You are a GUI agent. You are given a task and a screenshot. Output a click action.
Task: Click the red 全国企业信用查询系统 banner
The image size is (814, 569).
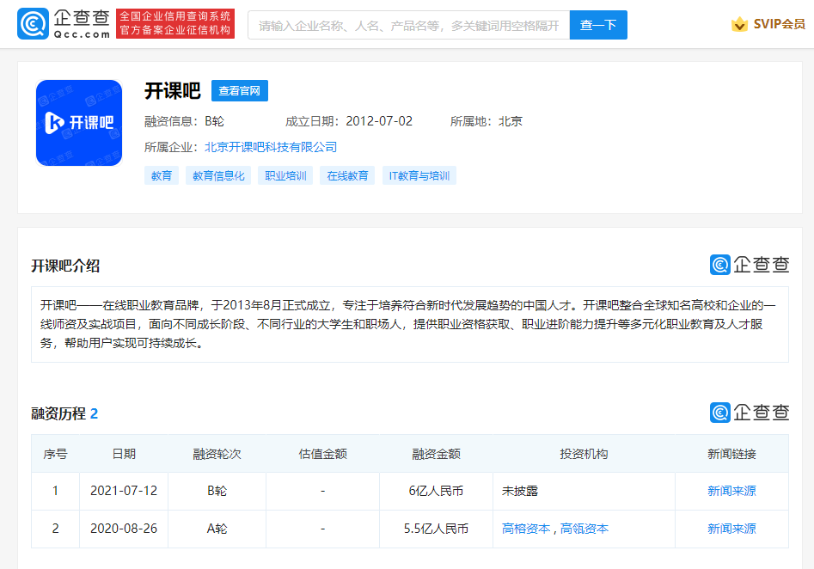(x=175, y=24)
